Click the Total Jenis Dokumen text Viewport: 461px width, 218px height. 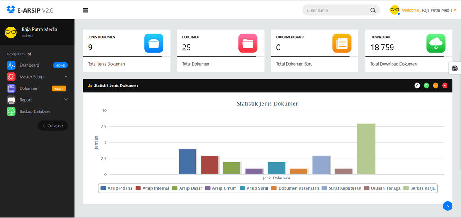tap(106, 64)
